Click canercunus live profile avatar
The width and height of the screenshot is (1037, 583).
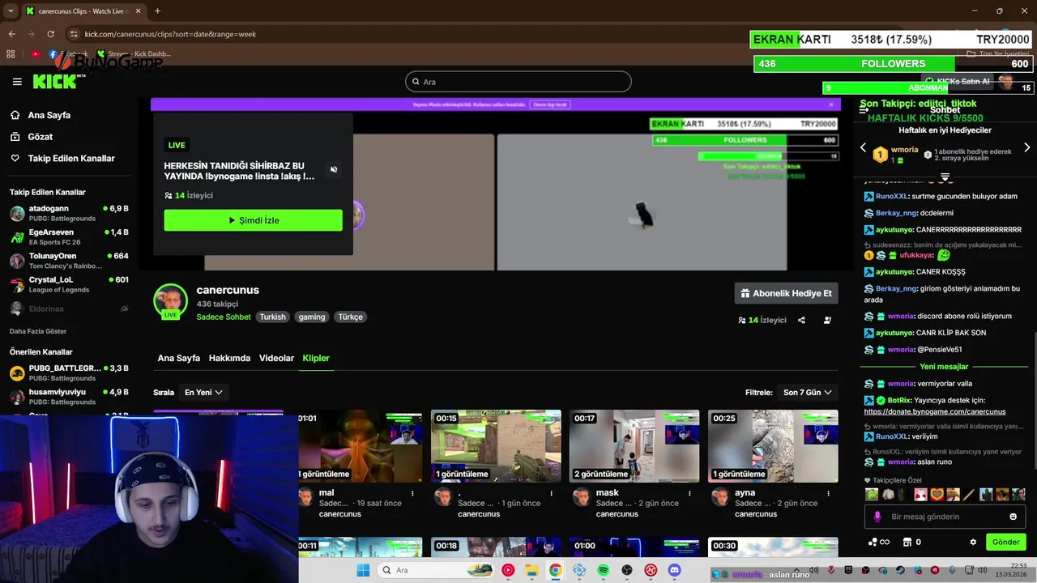(x=171, y=300)
